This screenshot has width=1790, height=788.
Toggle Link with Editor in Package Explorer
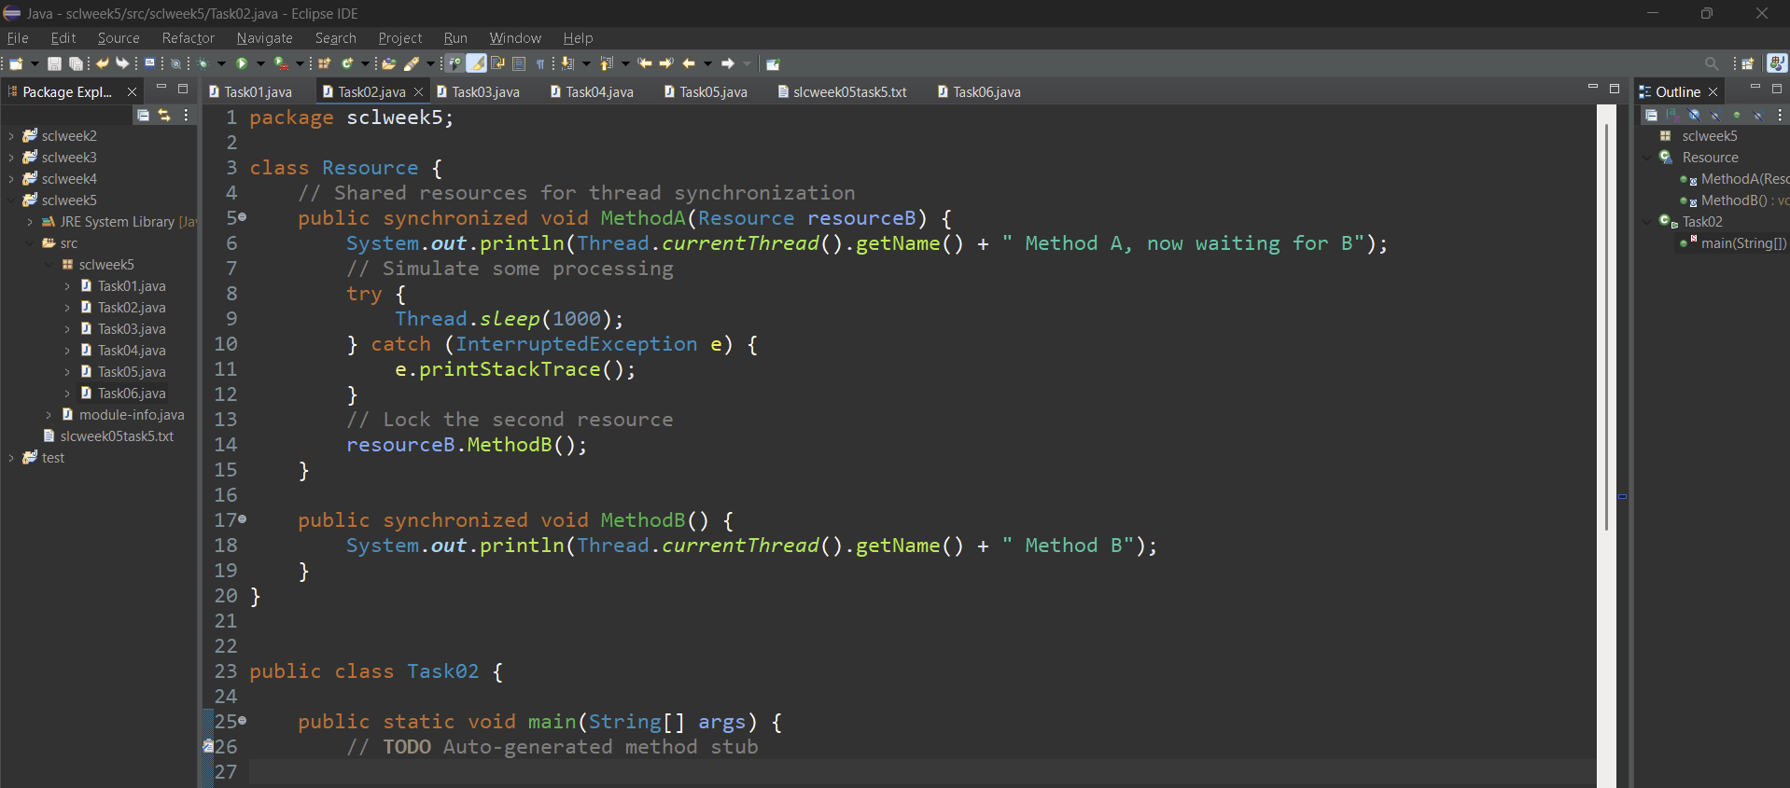(x=164, y=115)
